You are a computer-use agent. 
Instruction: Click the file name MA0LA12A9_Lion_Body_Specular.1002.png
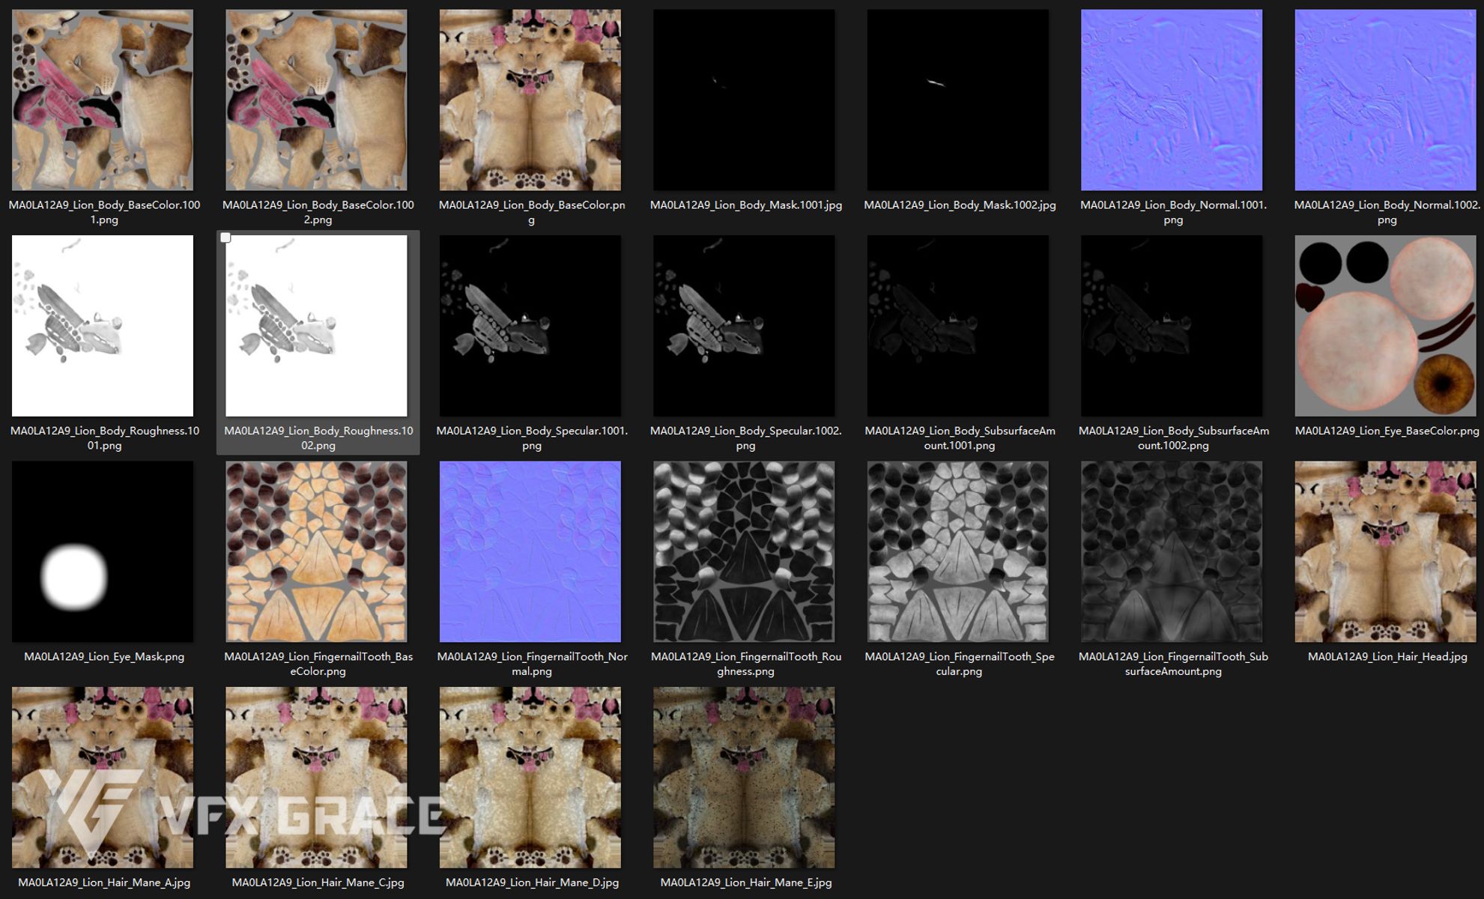coord(746,438)
